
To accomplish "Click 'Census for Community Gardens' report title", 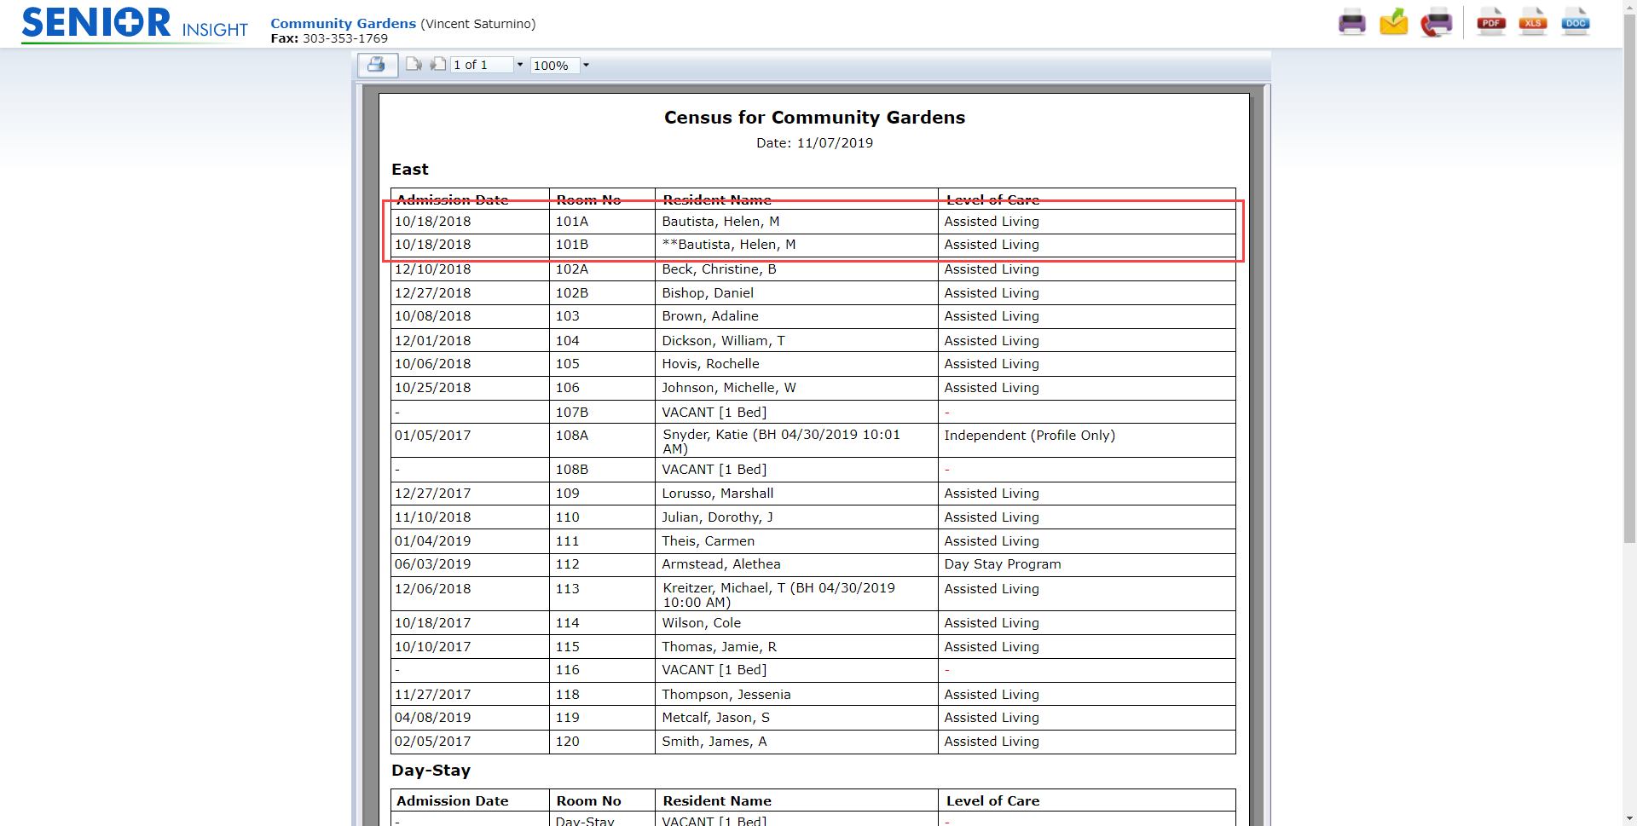I will pos(814,118).
